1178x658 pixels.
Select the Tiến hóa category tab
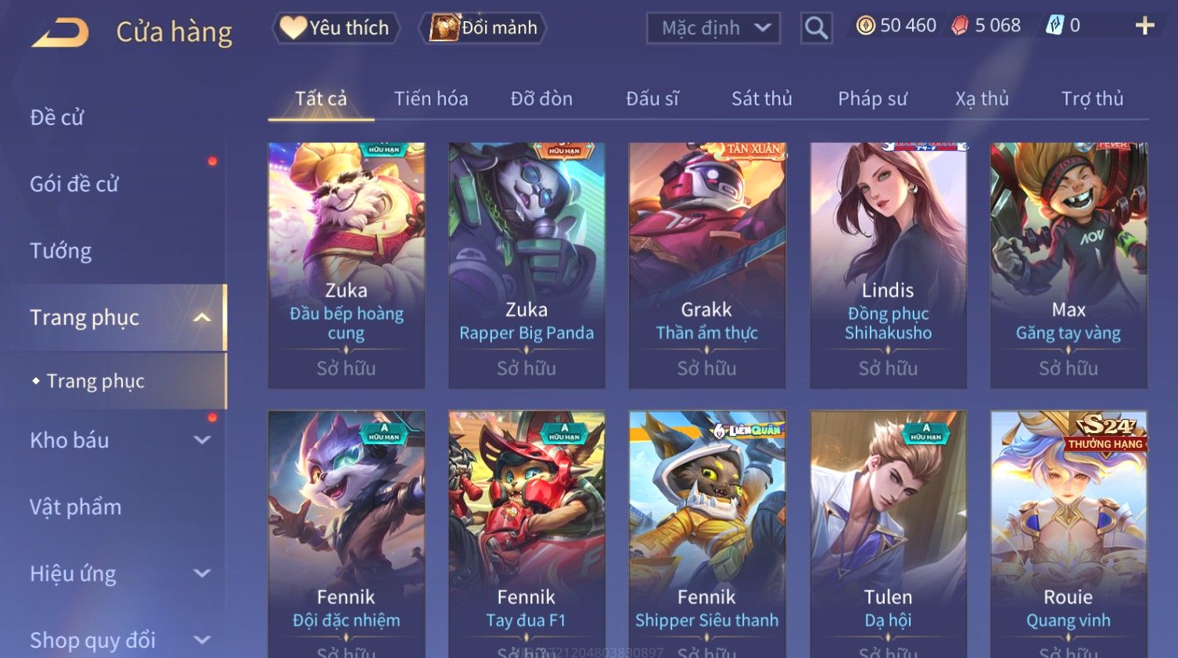pyautogui.click(x=431, y=98)
